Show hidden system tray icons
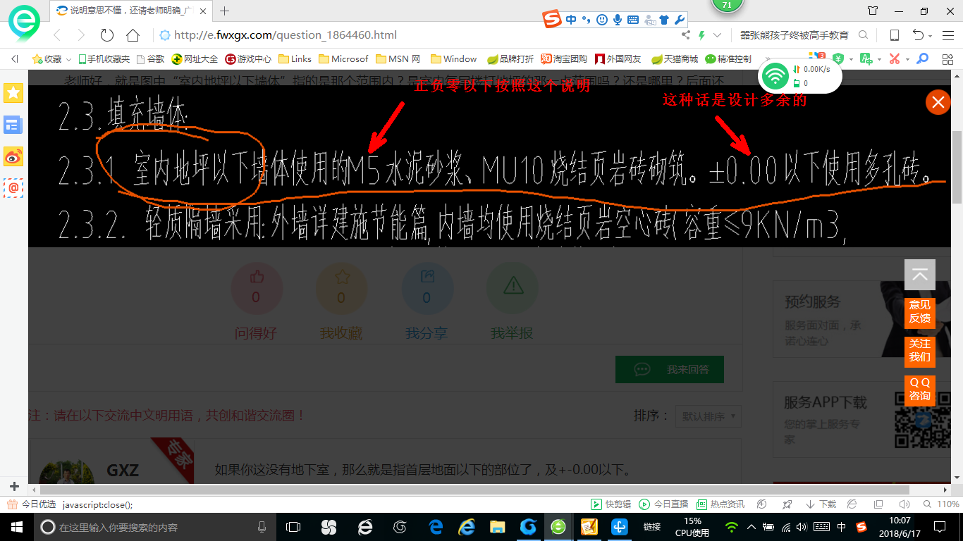 click(x=751, y=527)
